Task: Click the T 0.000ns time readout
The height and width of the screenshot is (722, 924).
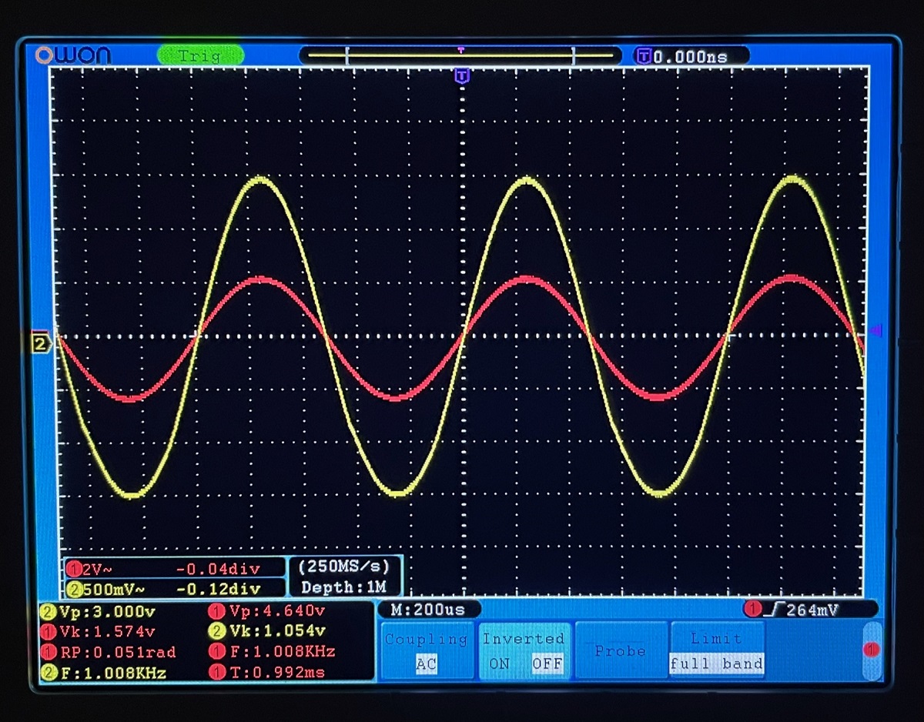Action: coord(691,55)
